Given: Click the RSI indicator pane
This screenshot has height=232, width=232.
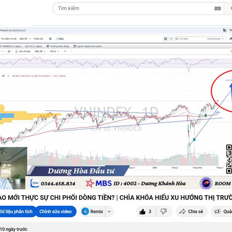Looking at the screenshot, I should 116,63.
